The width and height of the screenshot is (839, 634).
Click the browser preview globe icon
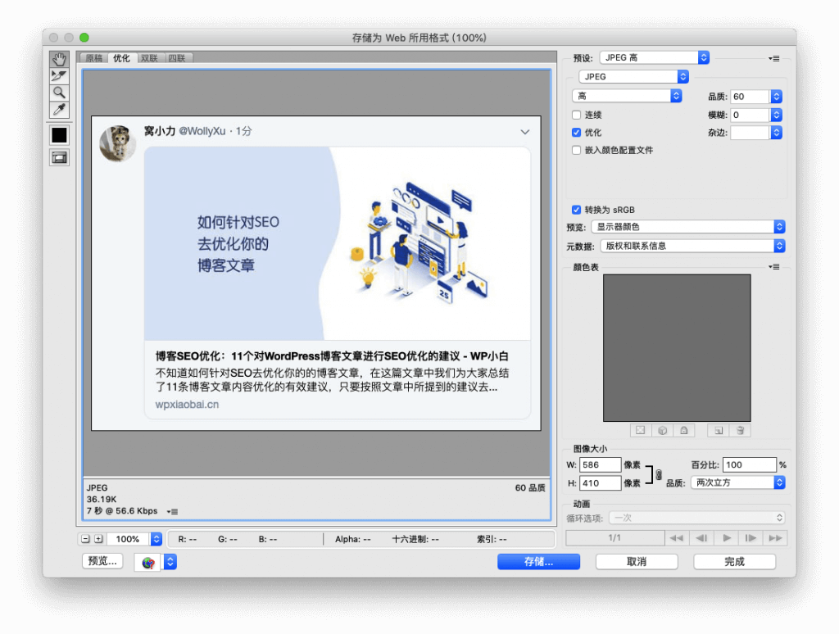click(147, 562)
